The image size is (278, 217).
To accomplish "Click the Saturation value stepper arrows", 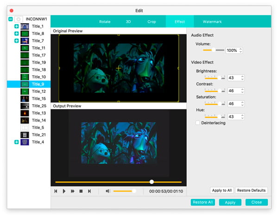I will pos(242,103).
